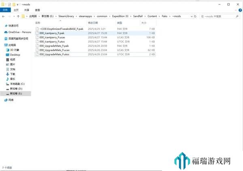Screen dimensions: 243x171
Task: Open 3D 对象 folder in navigation pane
Action: click(15, 50)
